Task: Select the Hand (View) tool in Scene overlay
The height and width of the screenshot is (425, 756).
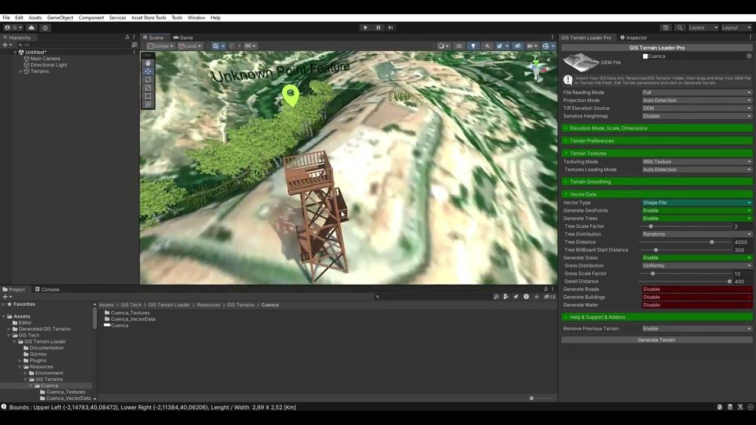Action: pyautogui.click(x=148, y=63)
